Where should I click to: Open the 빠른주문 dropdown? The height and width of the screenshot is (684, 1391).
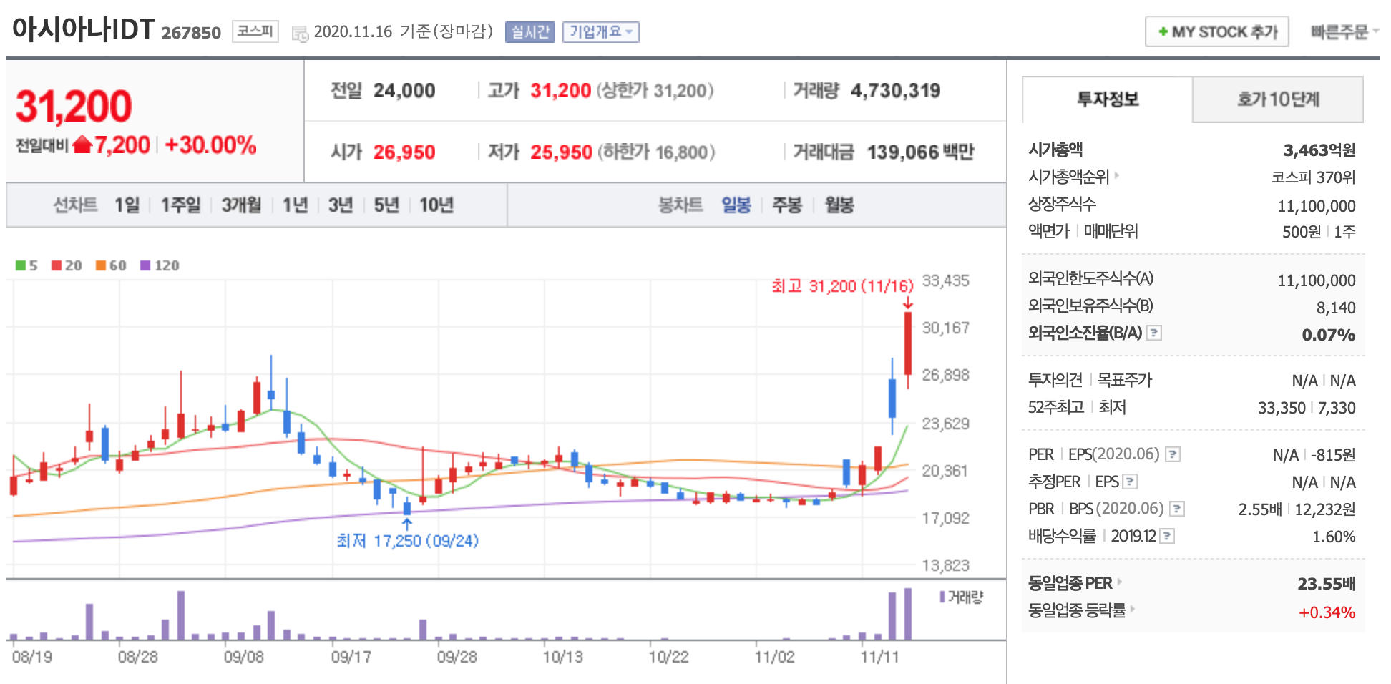(1344, 32)
